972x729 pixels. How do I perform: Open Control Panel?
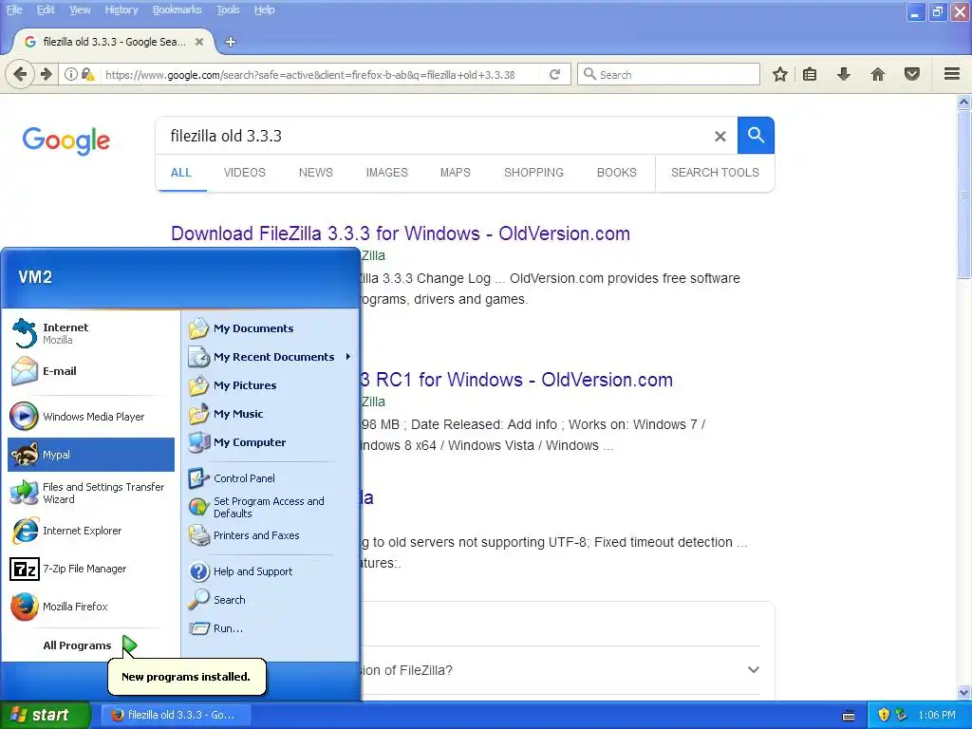pyautogui.click(x=271, y=478)
